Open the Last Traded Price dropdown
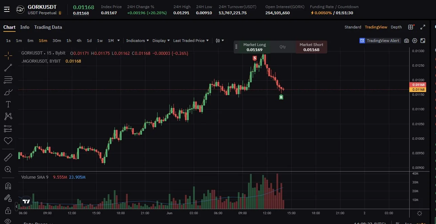 click(191, 41)
